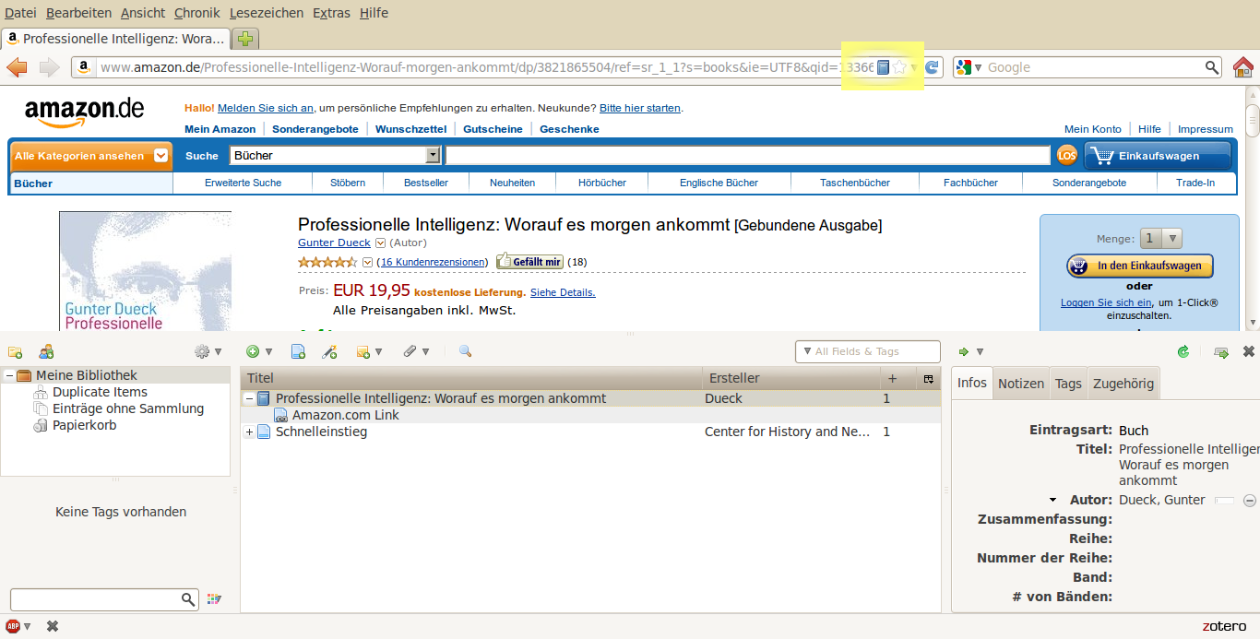Open a new tab with green plus
The image size is (1260, 639).
[x=244, y=39]
